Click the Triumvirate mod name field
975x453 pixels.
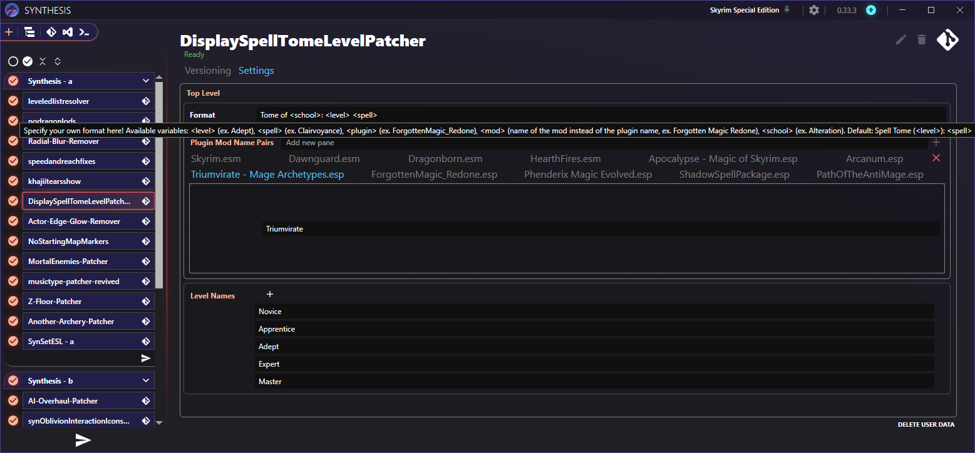(x=601, y=229)
